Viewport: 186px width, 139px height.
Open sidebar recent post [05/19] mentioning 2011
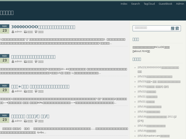coord(157,119)
